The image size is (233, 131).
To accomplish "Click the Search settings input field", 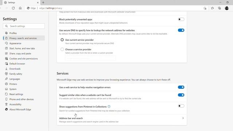I will 24,26.
